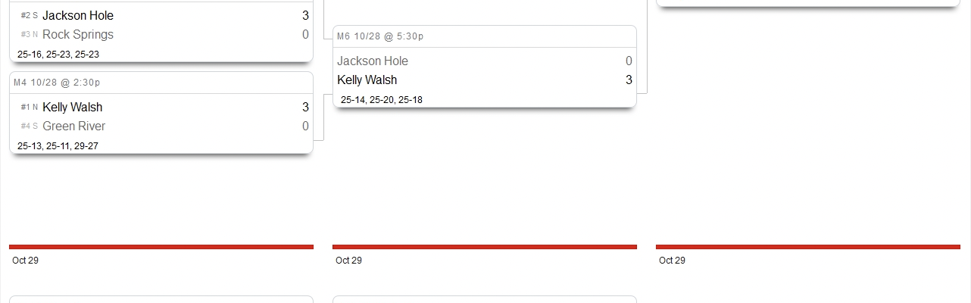Click Kelly Walsh's score of 3 in M6
The height and width of the screenshot is (303, 971).
pyautogui.click(x=629, y=80)
